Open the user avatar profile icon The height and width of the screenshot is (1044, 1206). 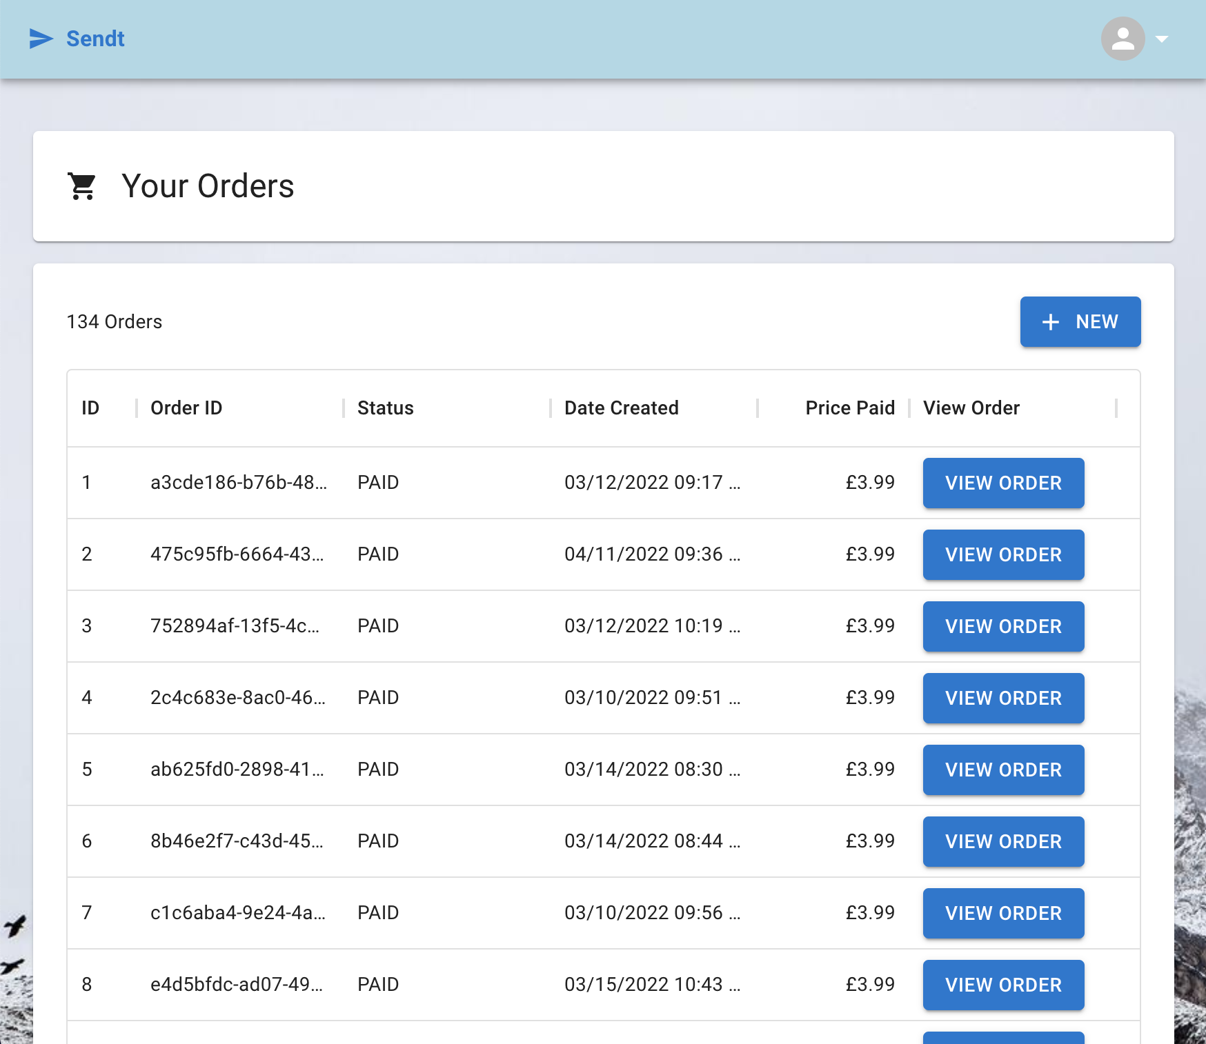point(1123,39)
